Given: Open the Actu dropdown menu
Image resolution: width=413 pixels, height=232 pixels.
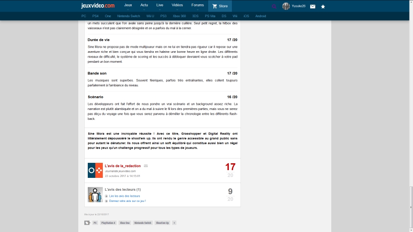Looking at the screenshot, I should [144, 6].
